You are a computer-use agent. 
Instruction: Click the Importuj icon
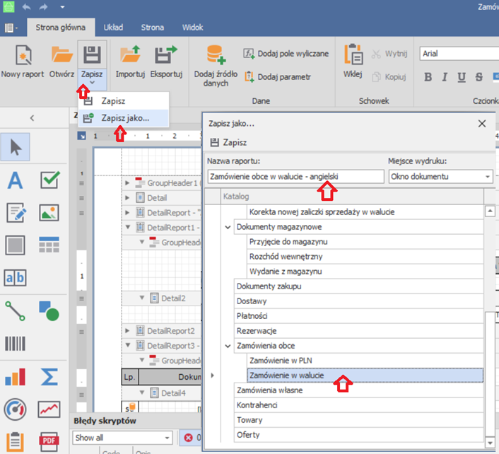[130, 55]
